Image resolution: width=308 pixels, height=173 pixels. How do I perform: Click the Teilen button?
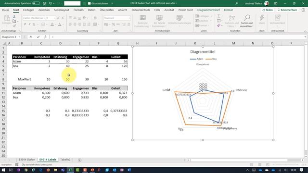[268, 10]
